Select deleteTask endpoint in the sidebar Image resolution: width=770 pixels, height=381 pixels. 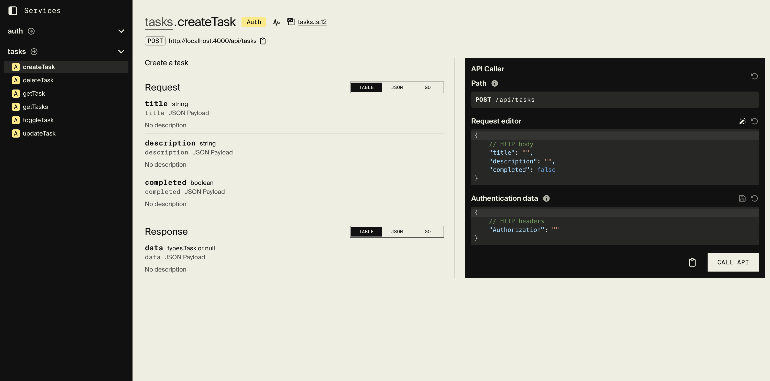click(38, 80)
